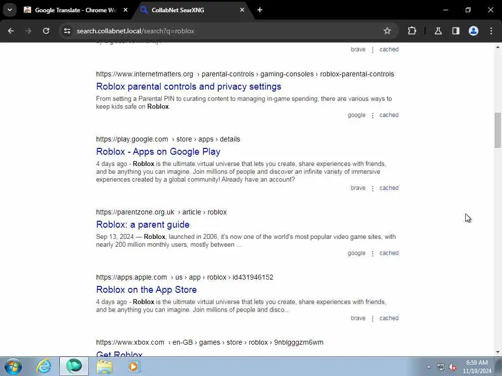Click the apps.apple.com URL text

131,277
